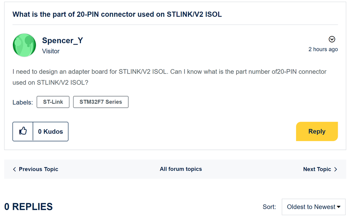Open the post options circle-chevron menu
Image resolution: width=350 pixels, height=220 pixels.
click(x=332, y=39)
